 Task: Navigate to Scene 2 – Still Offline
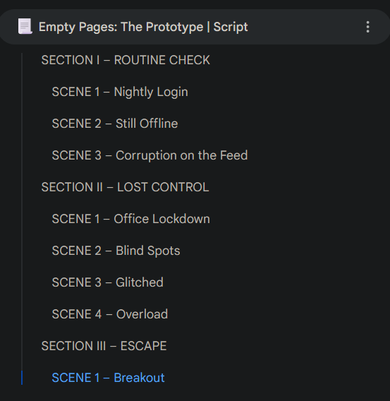tap(115, 124)
